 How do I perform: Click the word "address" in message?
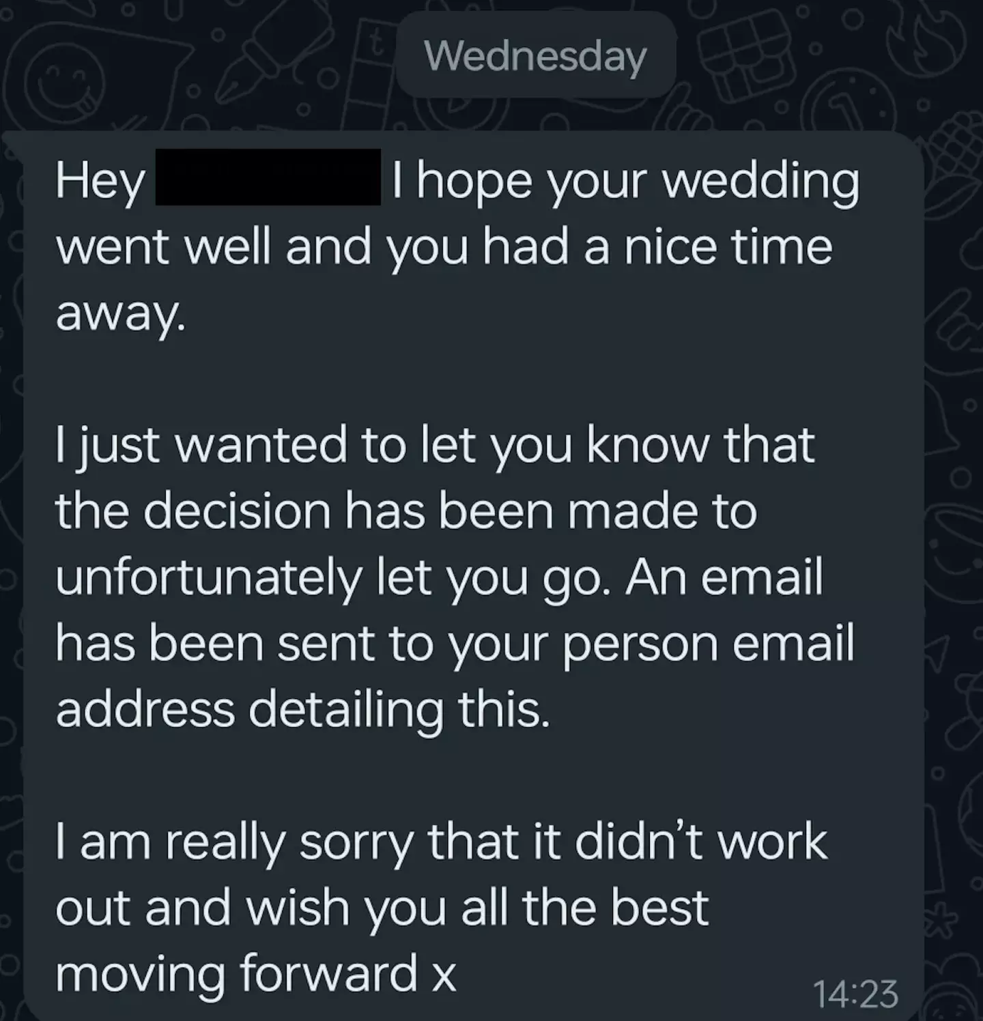144,710
